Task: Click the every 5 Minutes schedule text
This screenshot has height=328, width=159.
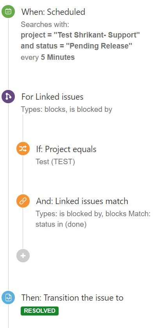Action: point(48,57)
